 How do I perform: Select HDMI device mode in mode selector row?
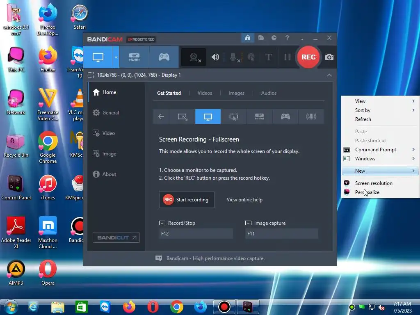[259, 116]
